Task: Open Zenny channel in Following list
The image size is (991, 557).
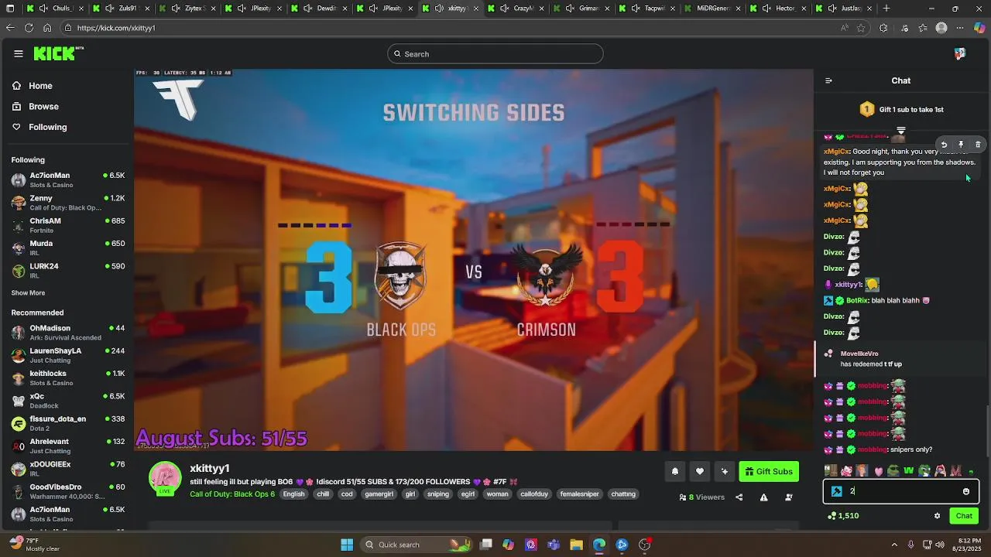Action: pyautogui.click(x=67, y=203)
